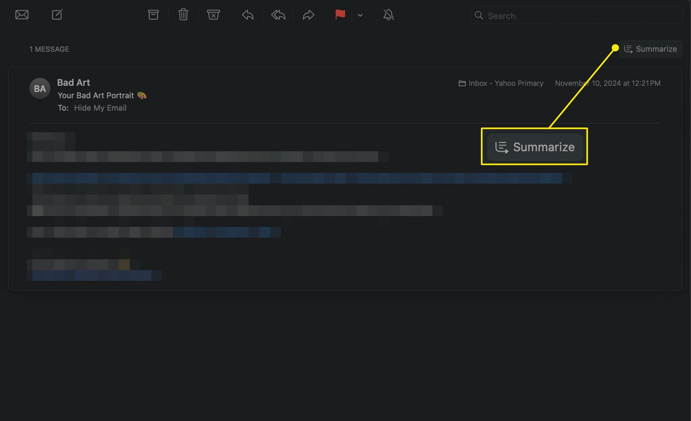This screenshot has height=421, width=691.
Task: Click the BA sender avatar
Action: pyautogui.click(x=40, y=88)
